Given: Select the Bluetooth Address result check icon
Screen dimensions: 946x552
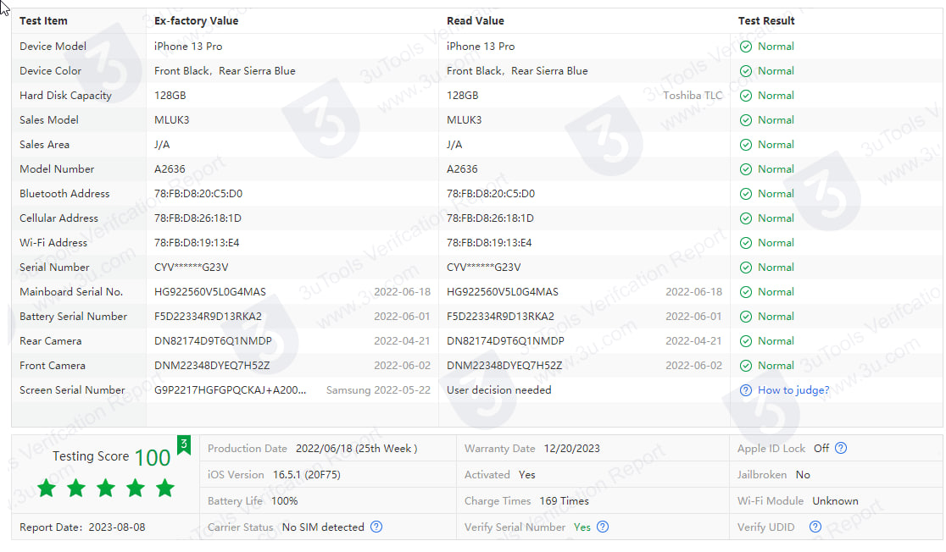Looking at the screenshot, I should (746, 194).
